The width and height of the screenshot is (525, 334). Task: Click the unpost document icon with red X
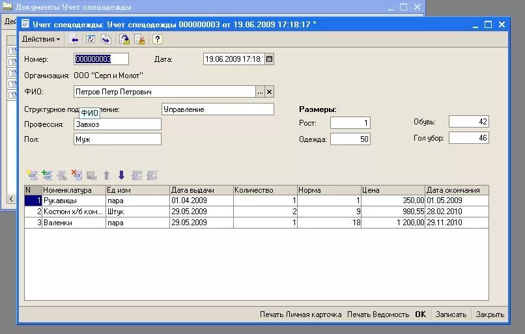[x=139, y=40]
